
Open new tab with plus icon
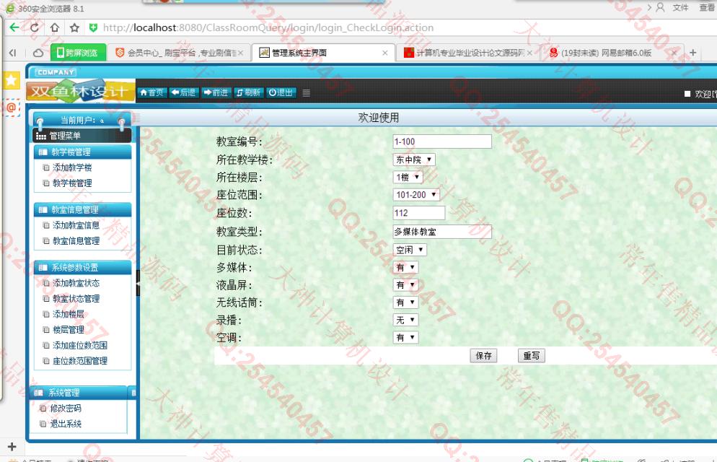click(x=692, y=53)
